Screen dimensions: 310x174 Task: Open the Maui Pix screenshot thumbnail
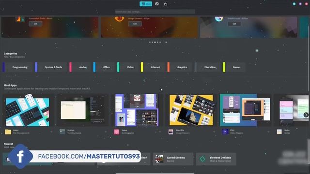191,110
